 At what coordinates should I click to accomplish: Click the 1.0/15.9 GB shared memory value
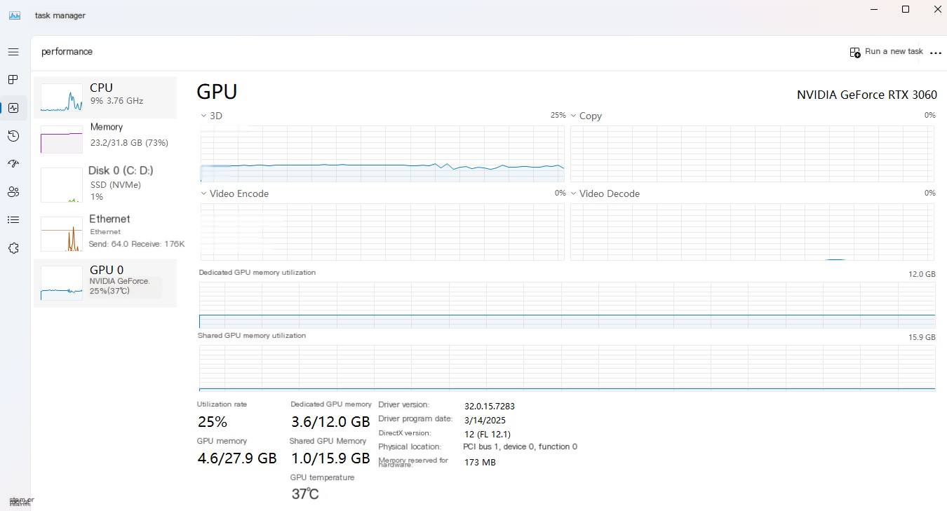(330, 458)
